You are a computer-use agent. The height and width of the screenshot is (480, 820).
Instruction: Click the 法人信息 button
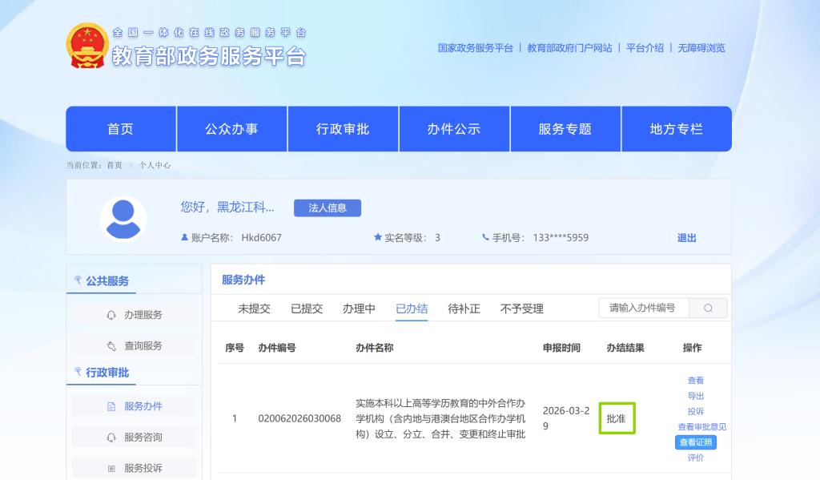328,208
